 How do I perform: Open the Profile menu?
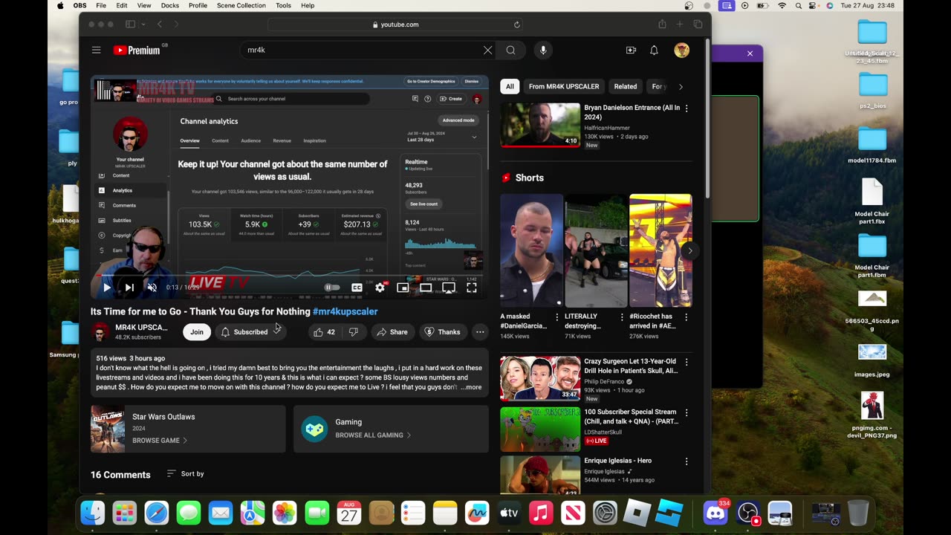pyautogui.click(x=198, y=5)
